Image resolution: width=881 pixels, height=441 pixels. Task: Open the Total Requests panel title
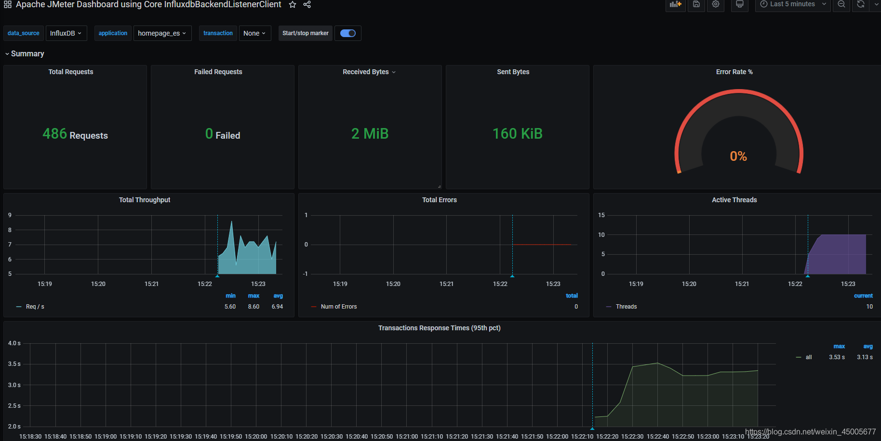point(71,72)
